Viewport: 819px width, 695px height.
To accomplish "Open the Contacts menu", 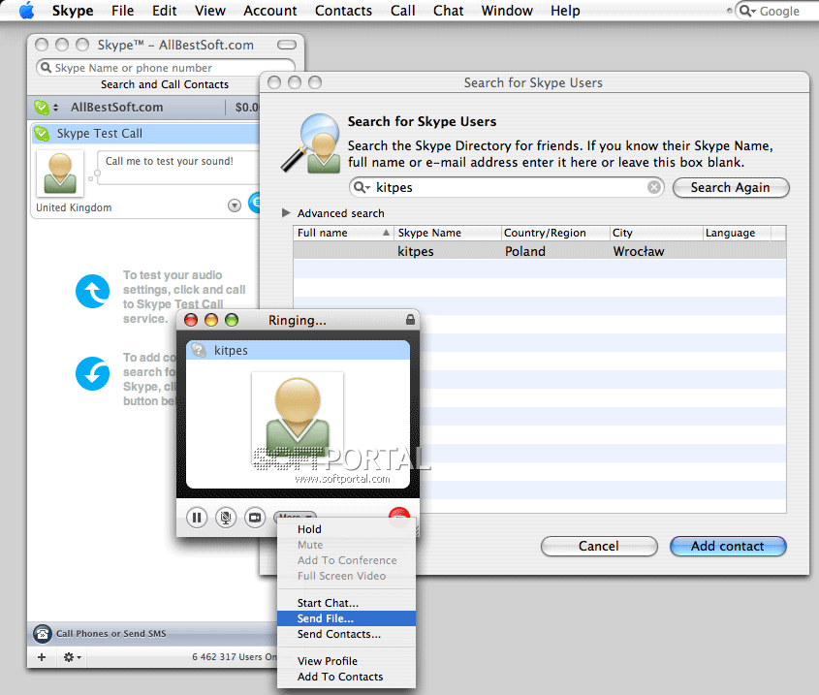I will (343, 11).
